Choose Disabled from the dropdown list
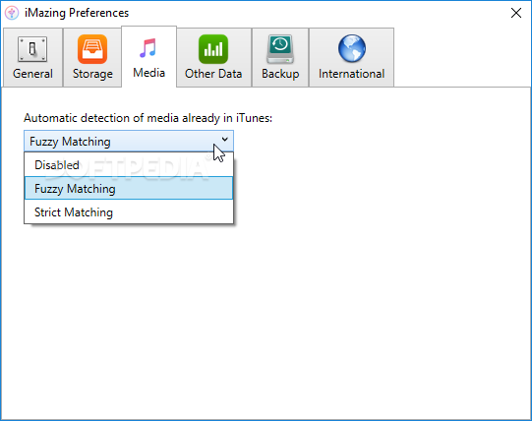532x421 pixels. [x=129, y=165]
